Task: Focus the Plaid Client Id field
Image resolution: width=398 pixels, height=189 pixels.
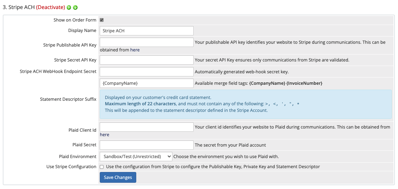Action: tap(147, 127)
